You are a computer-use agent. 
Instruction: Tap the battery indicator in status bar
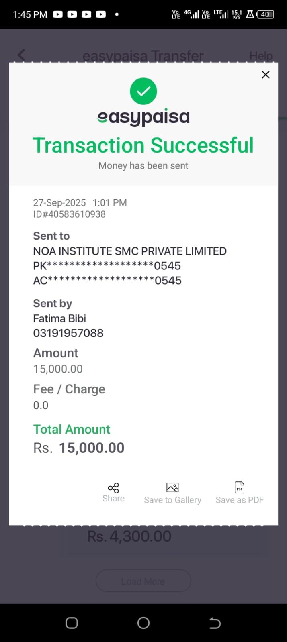265,14
